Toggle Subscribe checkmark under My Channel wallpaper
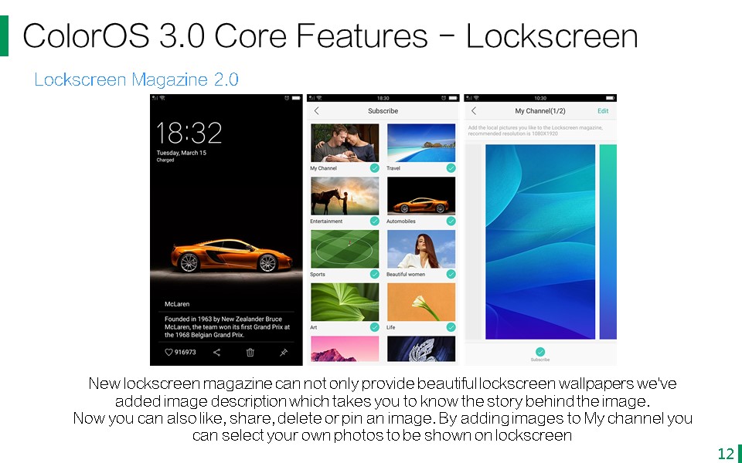The width and height of the screenshot is (742, 463). coord(540,352)
